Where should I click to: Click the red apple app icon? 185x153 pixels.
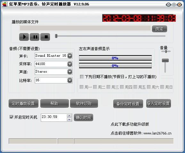[x=5, y=4]
